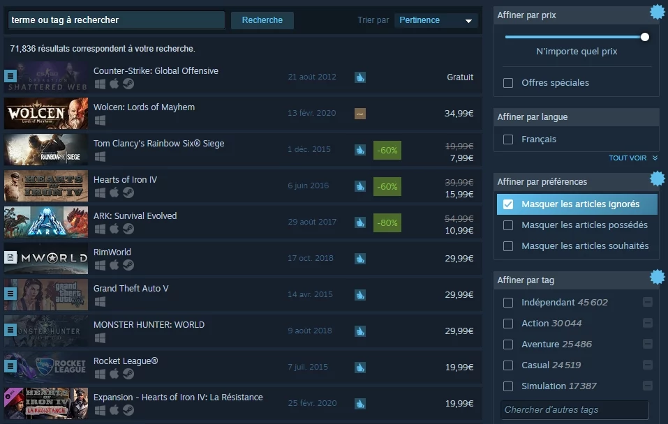The image size is (668, 424).
Task: Collapse the Affiner par langue panel header
Action: [x=576, y=117]
